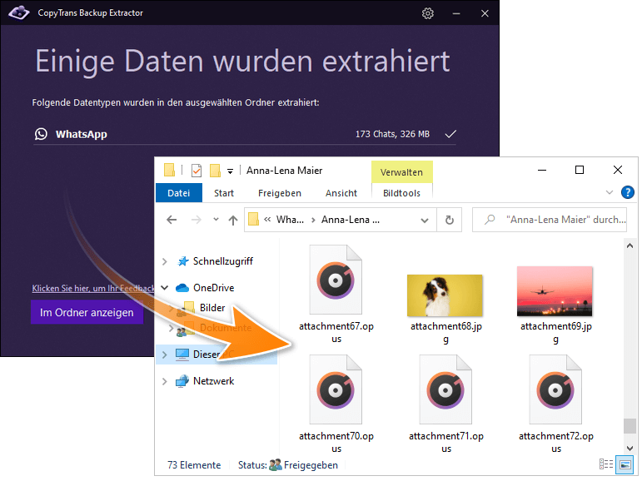The width and height of the screenshot is (642, 481).
Task: Expand the Netzwerk tree node
Action: click(x=165, y=381)
